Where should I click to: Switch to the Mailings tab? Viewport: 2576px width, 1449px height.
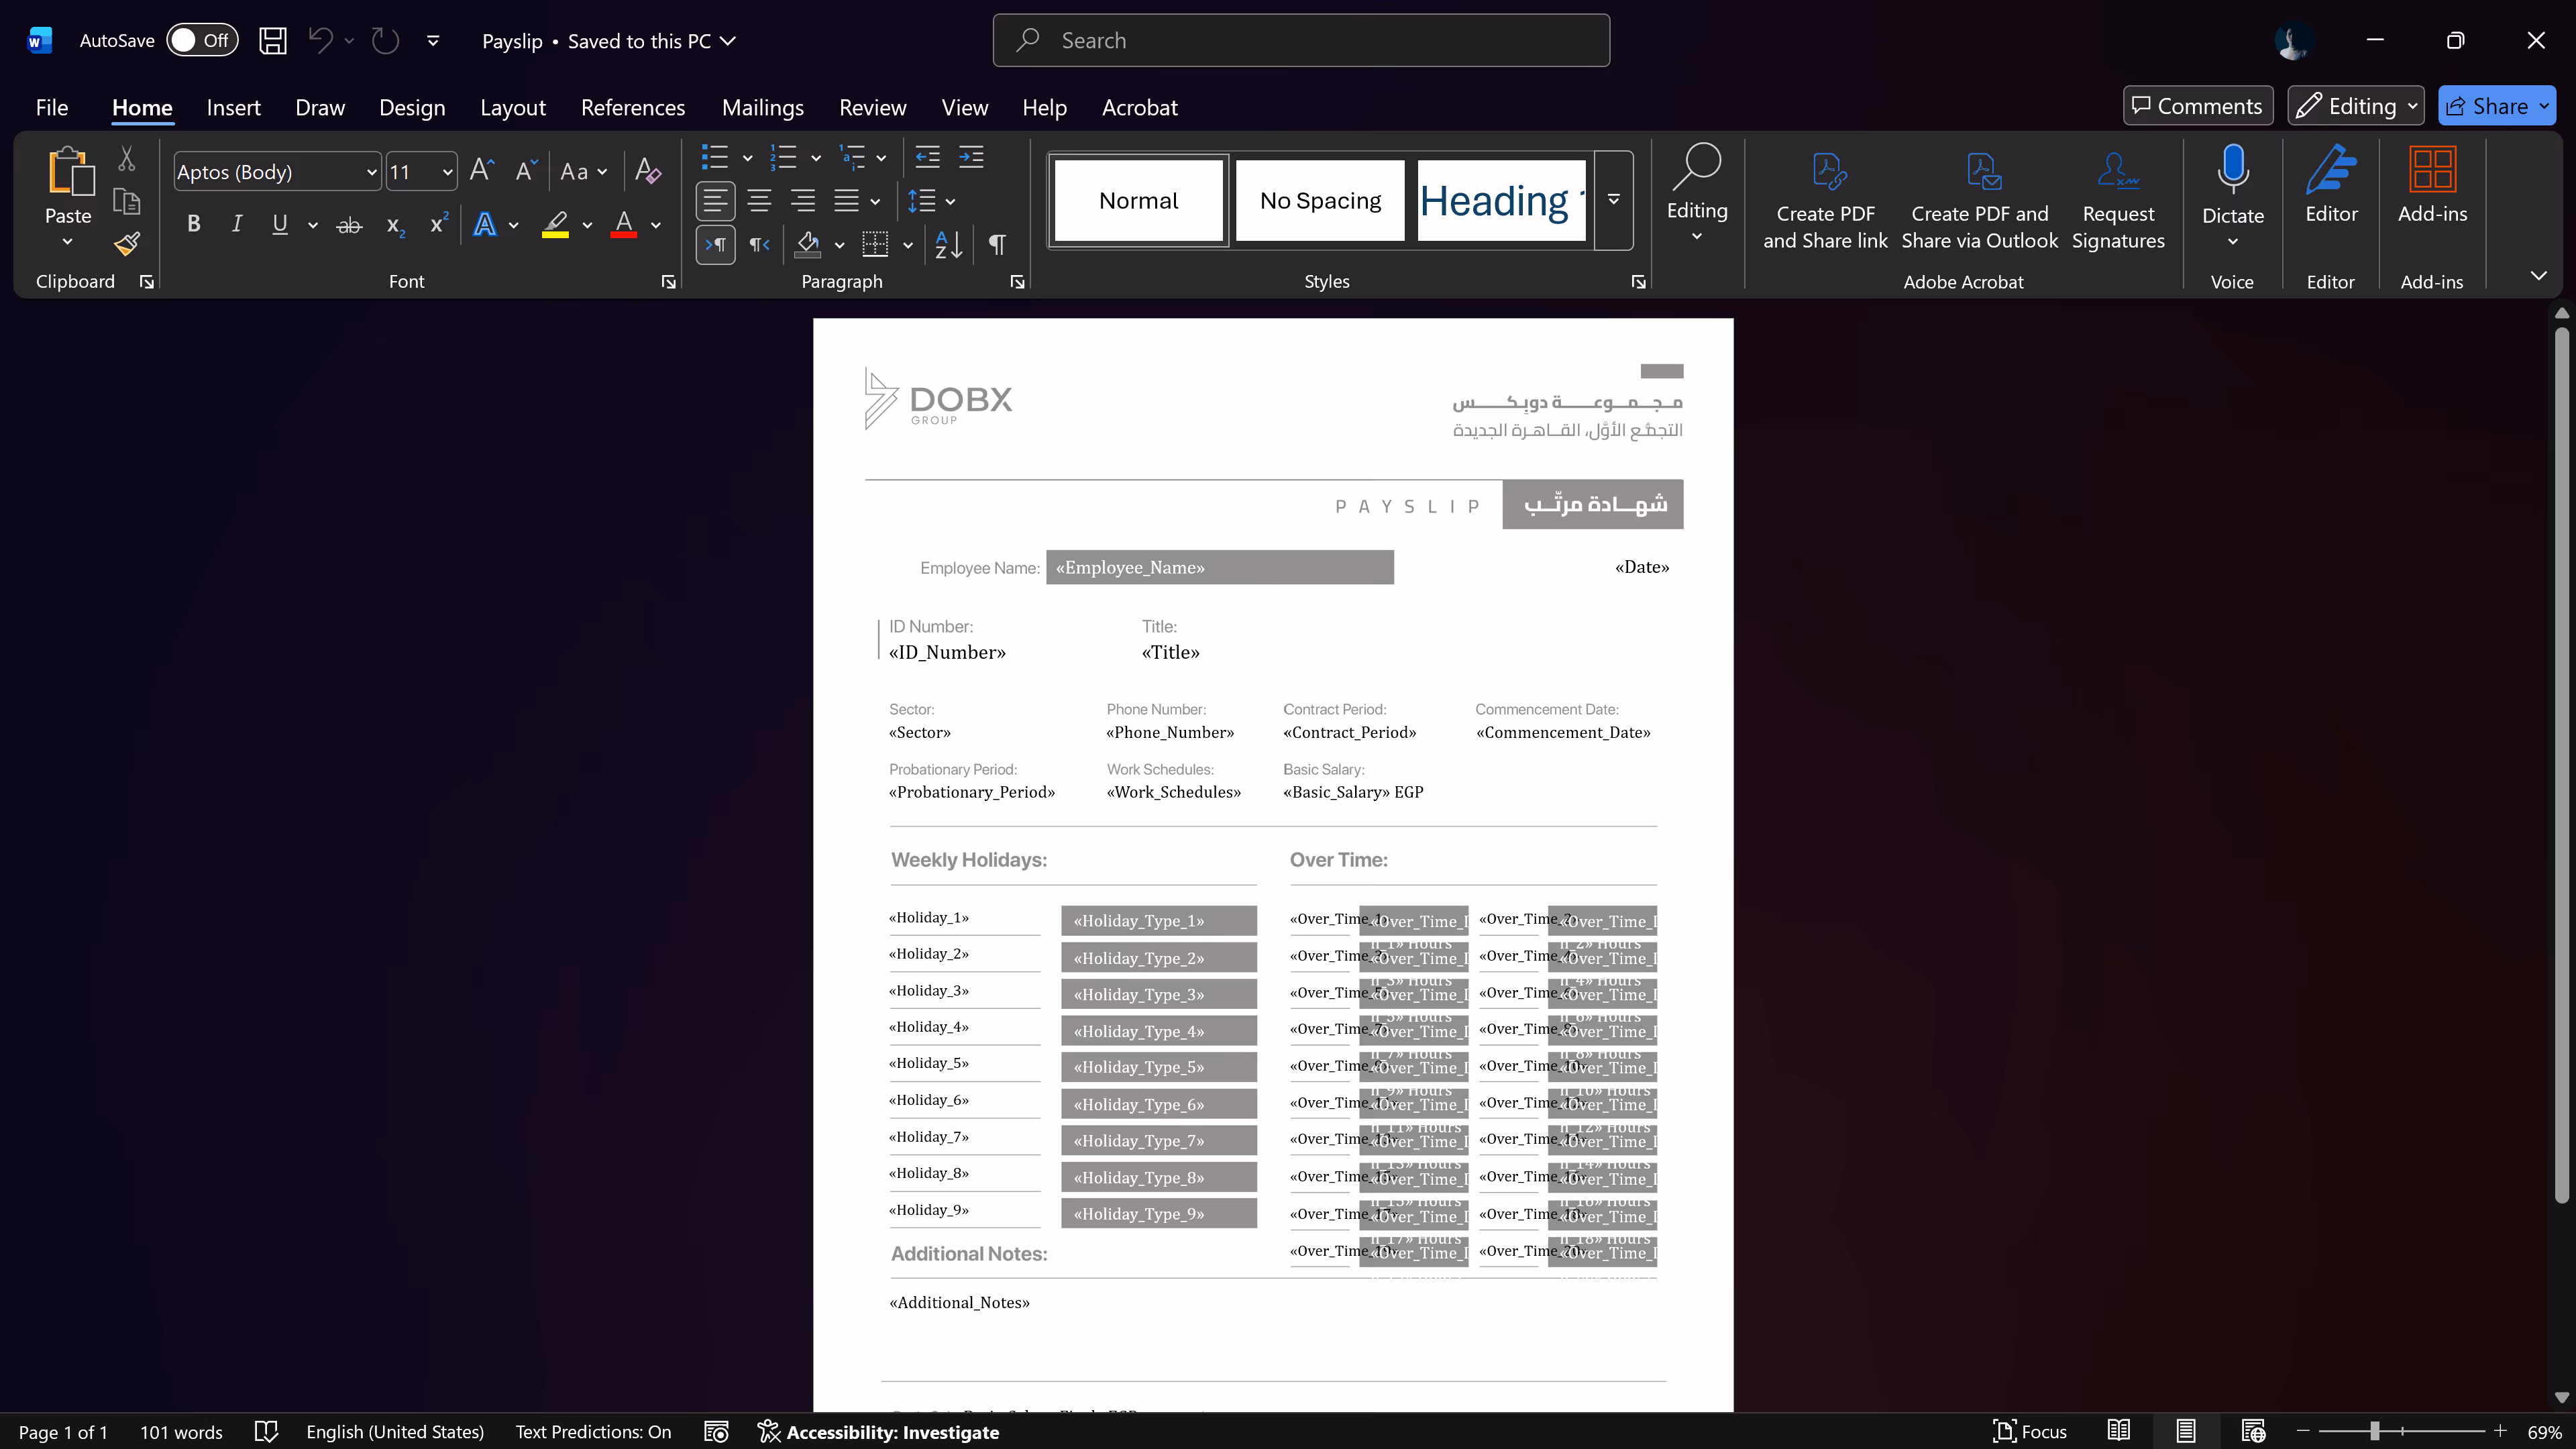[x=762, y=107]
